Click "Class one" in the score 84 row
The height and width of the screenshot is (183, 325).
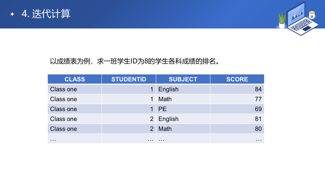pos(63,89)
